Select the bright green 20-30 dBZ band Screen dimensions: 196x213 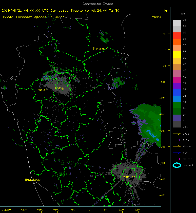pyautogui.click(x=177, y=105)
